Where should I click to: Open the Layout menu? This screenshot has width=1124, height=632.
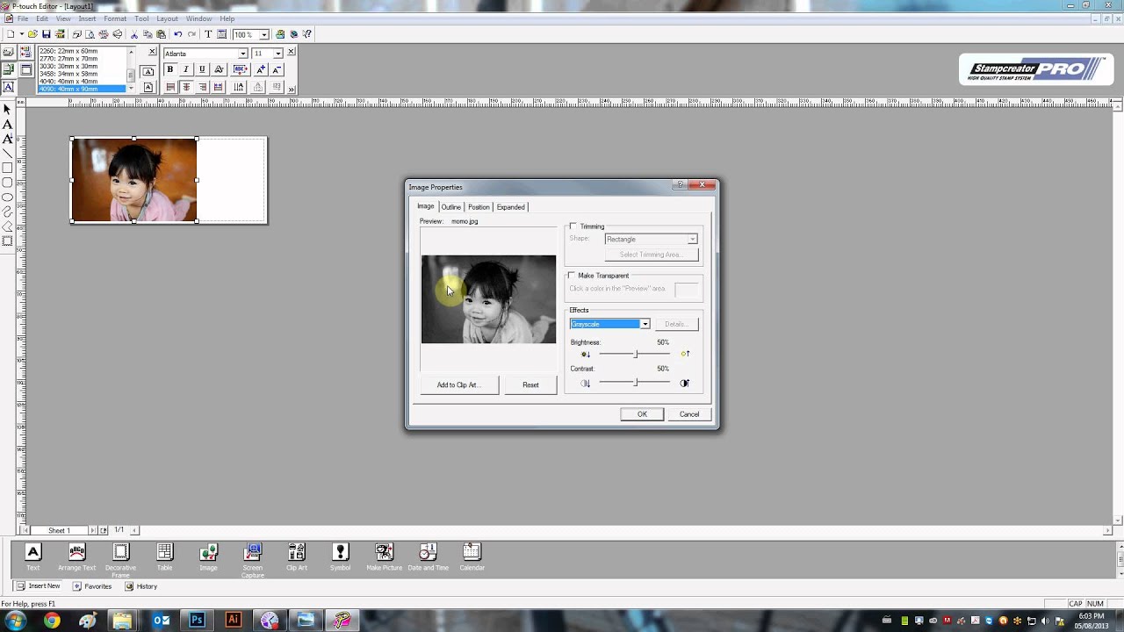(x=167, y=18)
